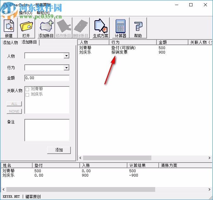Click the 500 amount in the entries list
The height and width of the screenshot is (200, 213).
pyautogui.click(x=162, y=48)
